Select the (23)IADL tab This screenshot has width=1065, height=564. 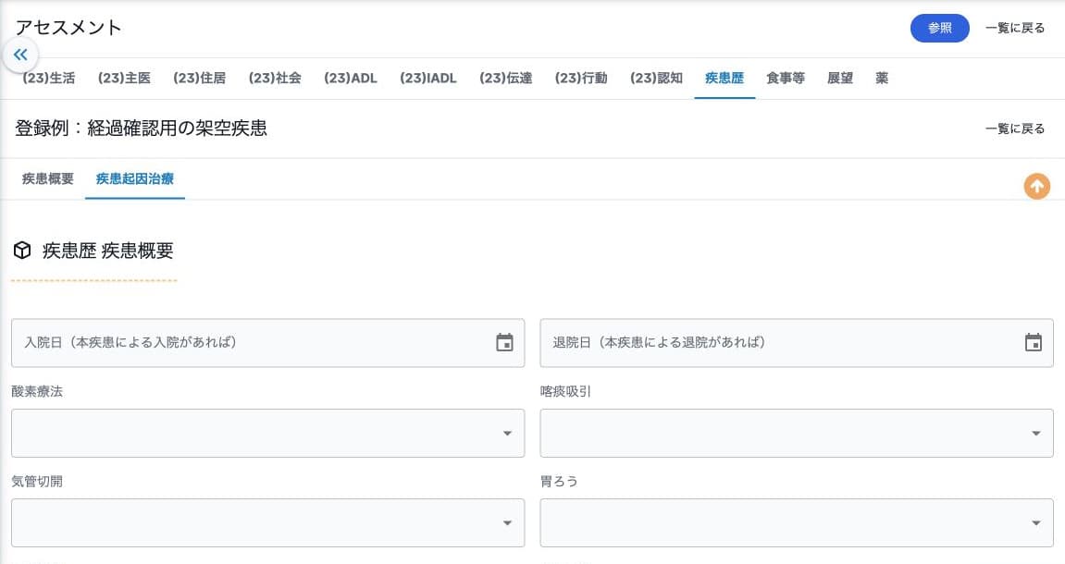[x=427, y=78]
